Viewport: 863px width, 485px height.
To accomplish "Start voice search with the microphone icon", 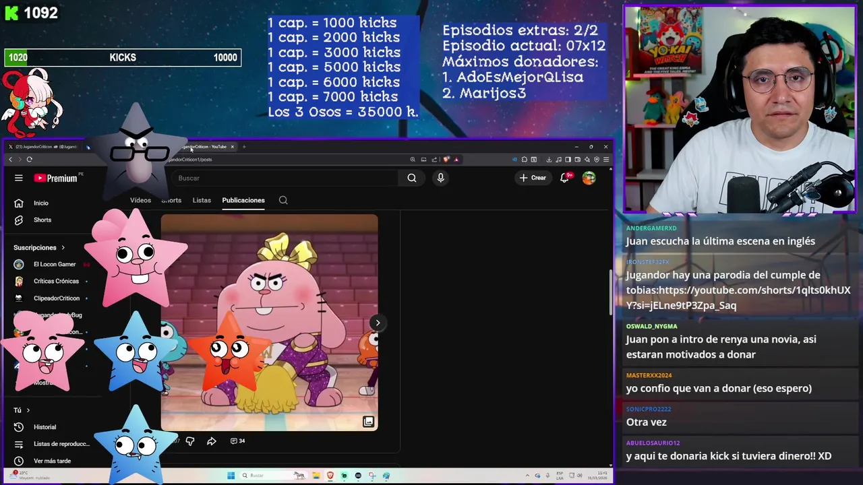I will tap(440, 178).
